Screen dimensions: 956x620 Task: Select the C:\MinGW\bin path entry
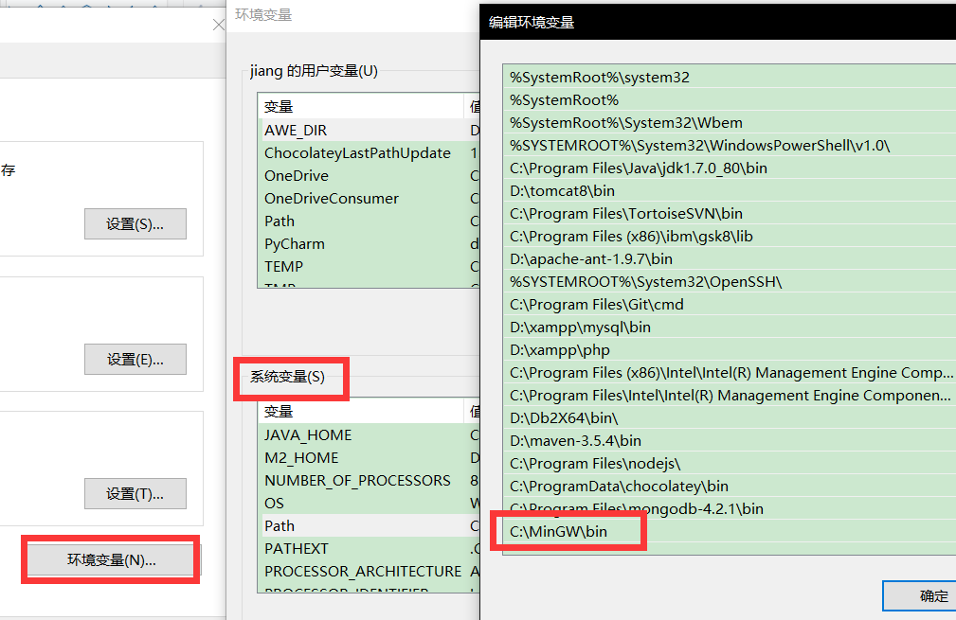(730, 532)
